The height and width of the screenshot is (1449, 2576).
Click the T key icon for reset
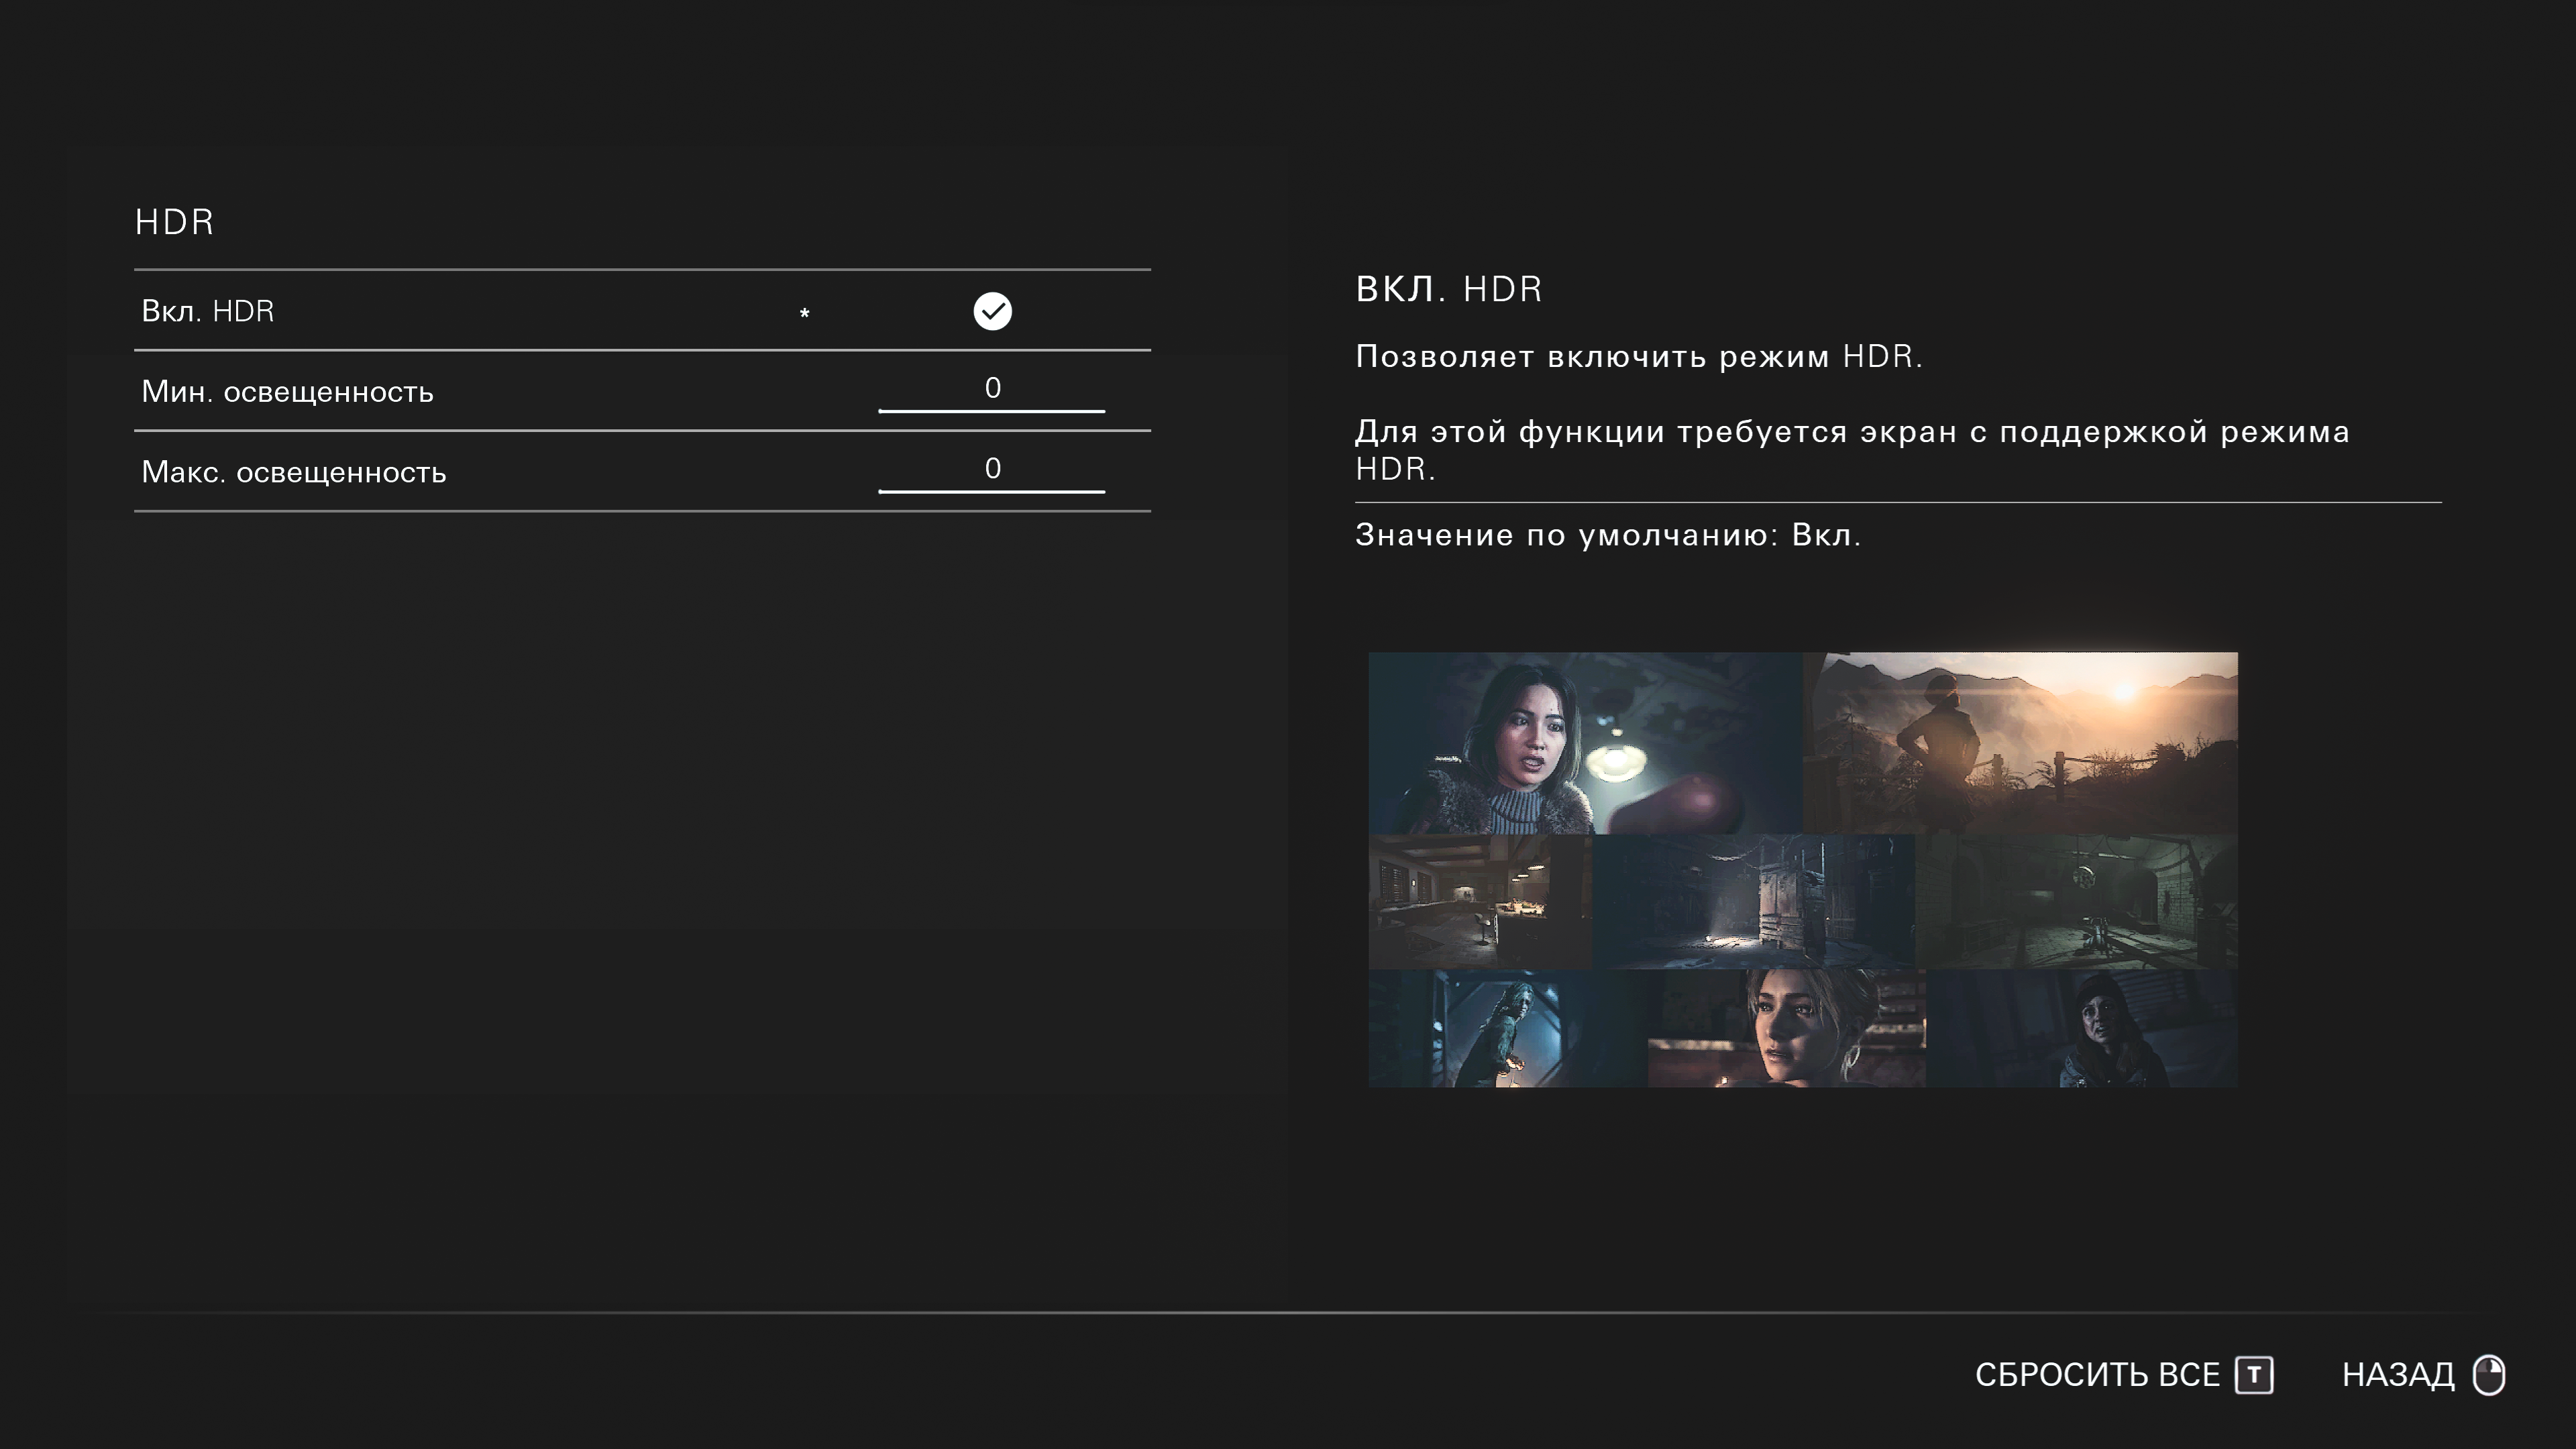pos(2254,1374)
